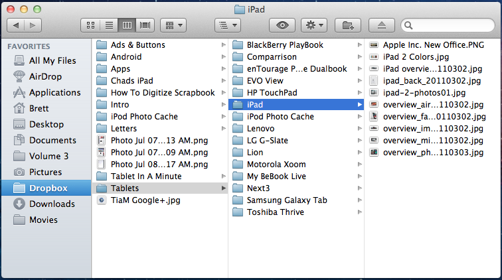Click the iPad folder icon in title bar
Screen dimensions: 502x280
pyautogui.click(x=240, y=9)
